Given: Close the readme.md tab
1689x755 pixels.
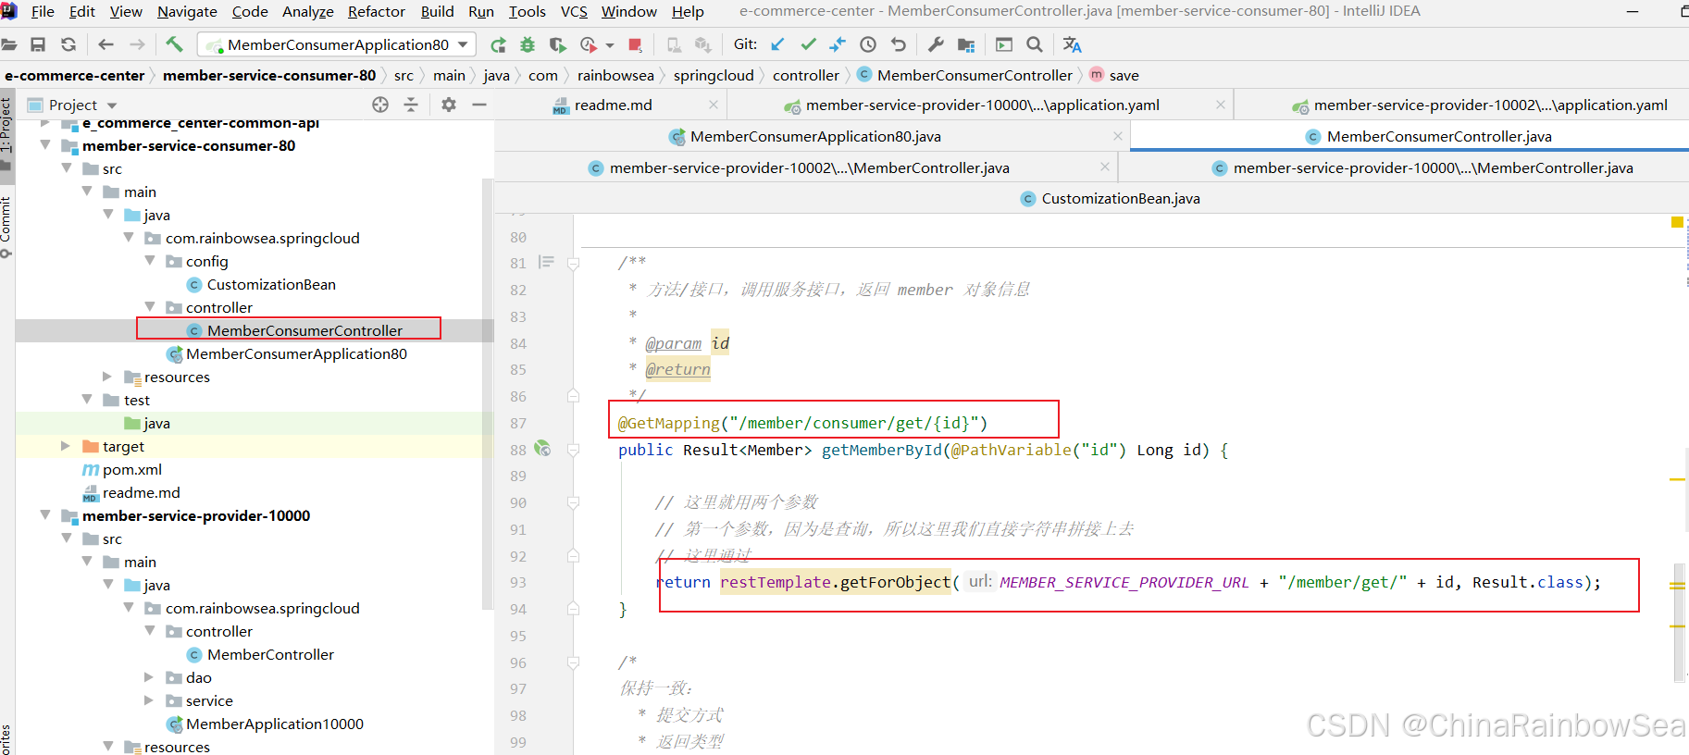Looking at the screenshot, I should coord(714,105).
